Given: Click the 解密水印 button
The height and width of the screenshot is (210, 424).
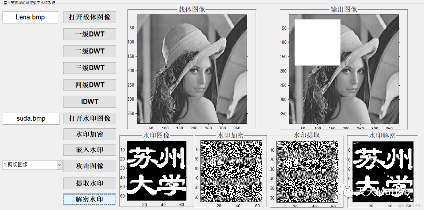Looking at the screenshot, I should tap(89, 200).
